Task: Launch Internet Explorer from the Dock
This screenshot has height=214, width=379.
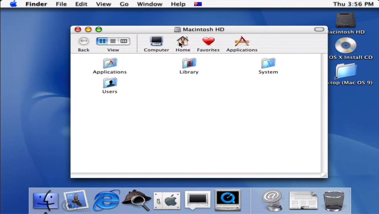Action: (x=106, y=200)
